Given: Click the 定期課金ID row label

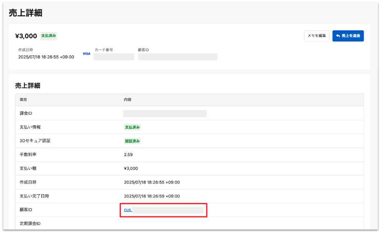Looking at the screenshot, I should (x=30, y=223).
